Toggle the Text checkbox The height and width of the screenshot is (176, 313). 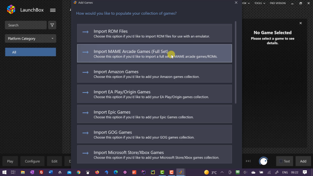click(x=281, y=161)
